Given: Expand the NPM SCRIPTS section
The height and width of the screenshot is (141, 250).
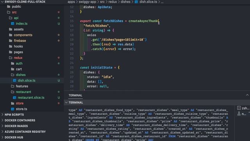Looking at the screenshot, I should coord(14,115).
